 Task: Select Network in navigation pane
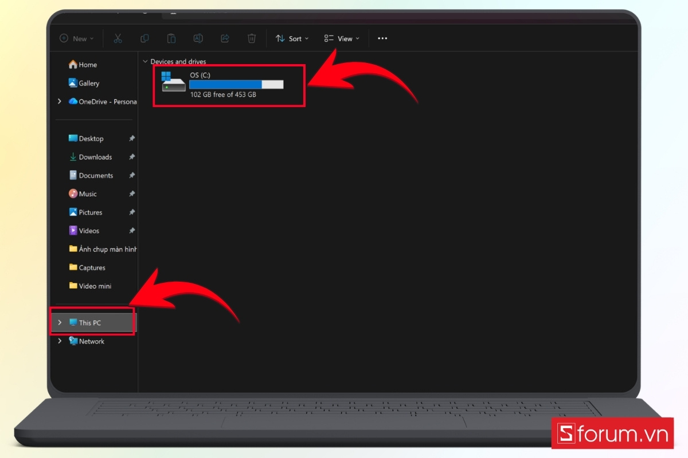(x=86, y=341)
